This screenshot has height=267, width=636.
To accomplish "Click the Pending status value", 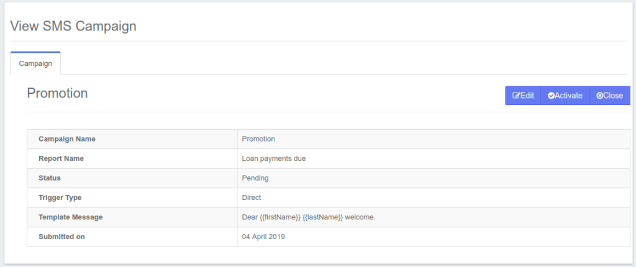I will click(x=255, y=178).
